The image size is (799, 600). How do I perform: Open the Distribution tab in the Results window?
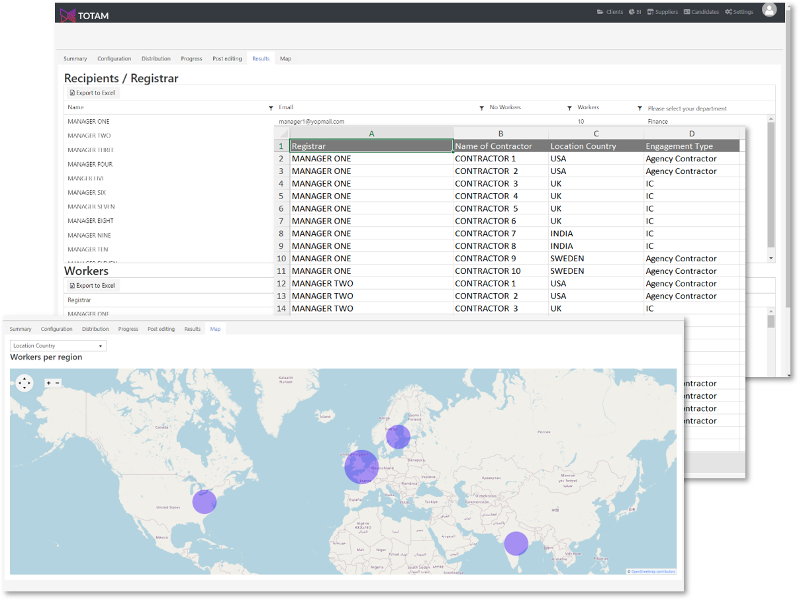tap(156, 59)
